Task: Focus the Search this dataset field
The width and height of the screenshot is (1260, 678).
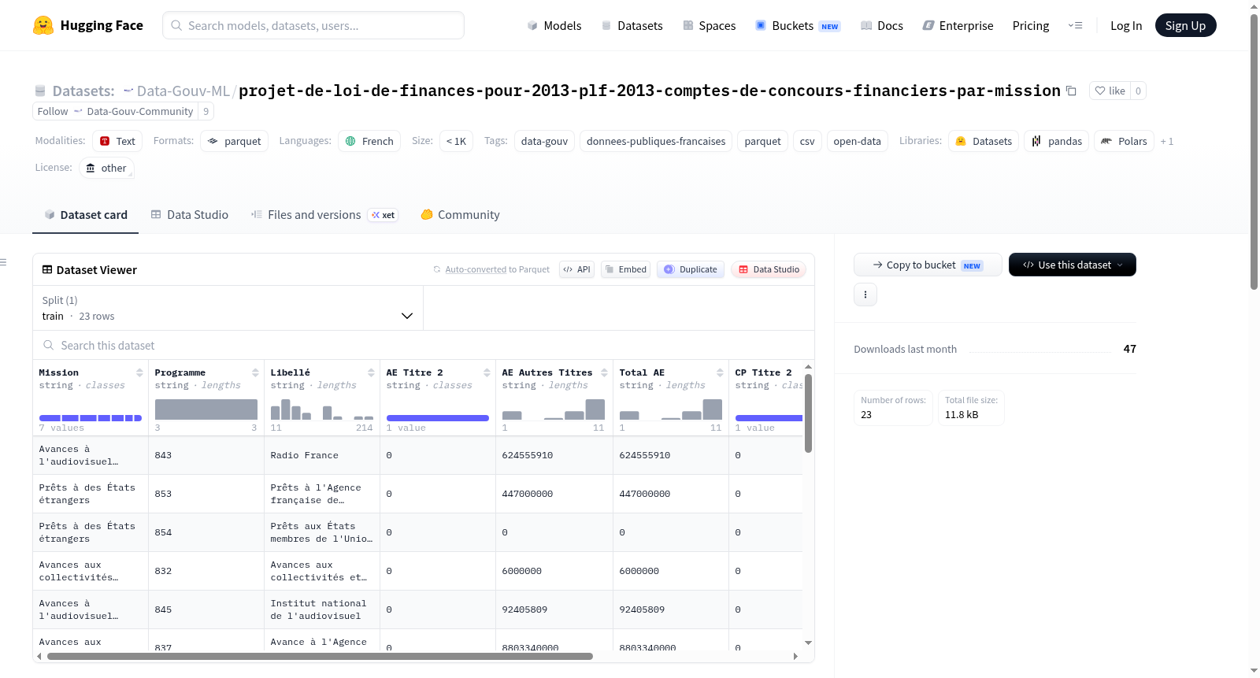Action: pyautogui.click(x=424, y=345)
